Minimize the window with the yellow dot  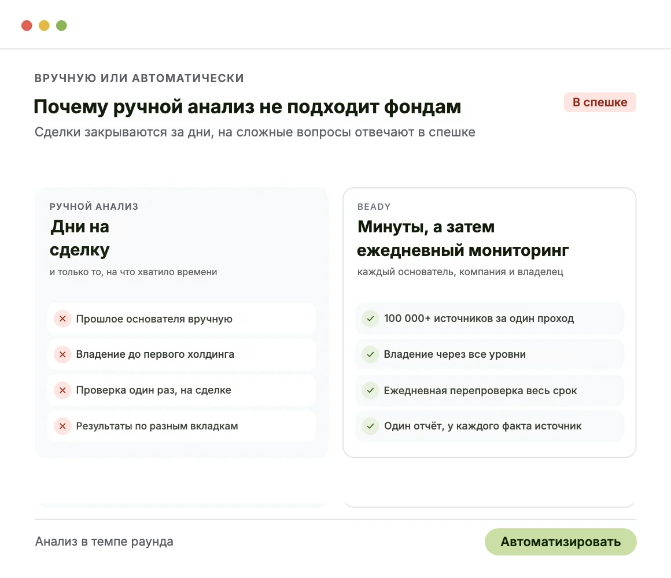click(x=44, y=25)
